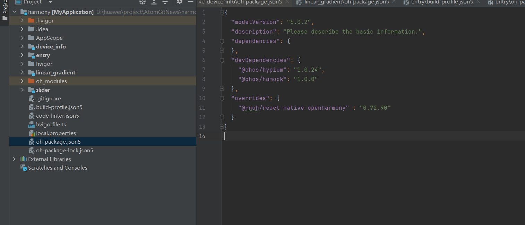Expand the .hvigor folder
This screenshot has height=225, width=525.
coord(22,21)
